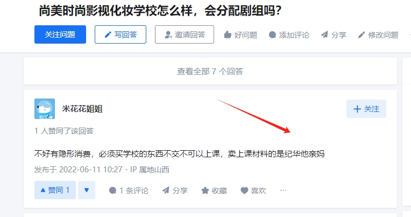
Task: Save answer using 收藏 star icon
Action: tap(205, 191)
